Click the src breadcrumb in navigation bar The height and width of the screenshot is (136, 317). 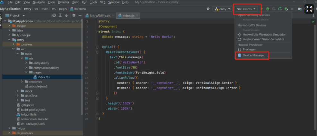tap(36, 9)
